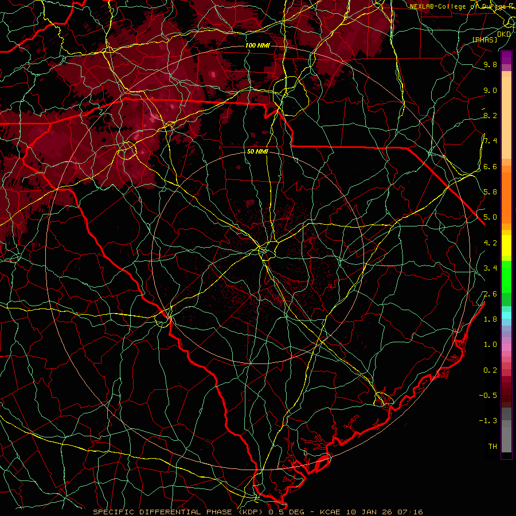Click the 07:16 timestamp in the caption
The width and height of the screenshot is (516, 516).
click(410, 512)
